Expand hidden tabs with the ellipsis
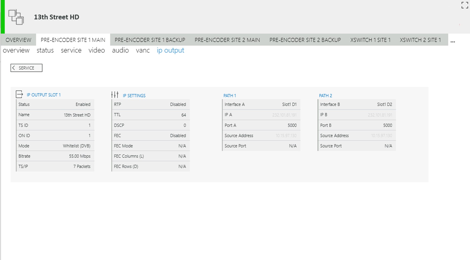Screen dimensions: 470x260 [453, 41]
